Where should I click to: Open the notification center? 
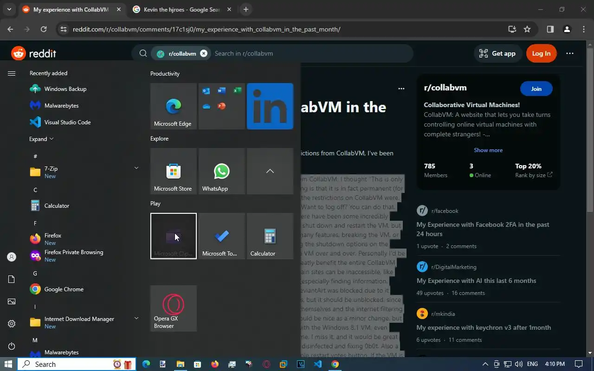click(579, 364)
